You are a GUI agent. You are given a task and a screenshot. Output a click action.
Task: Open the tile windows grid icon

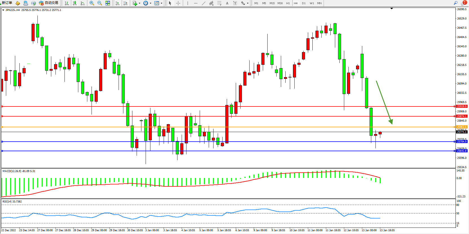click(108, 3)
